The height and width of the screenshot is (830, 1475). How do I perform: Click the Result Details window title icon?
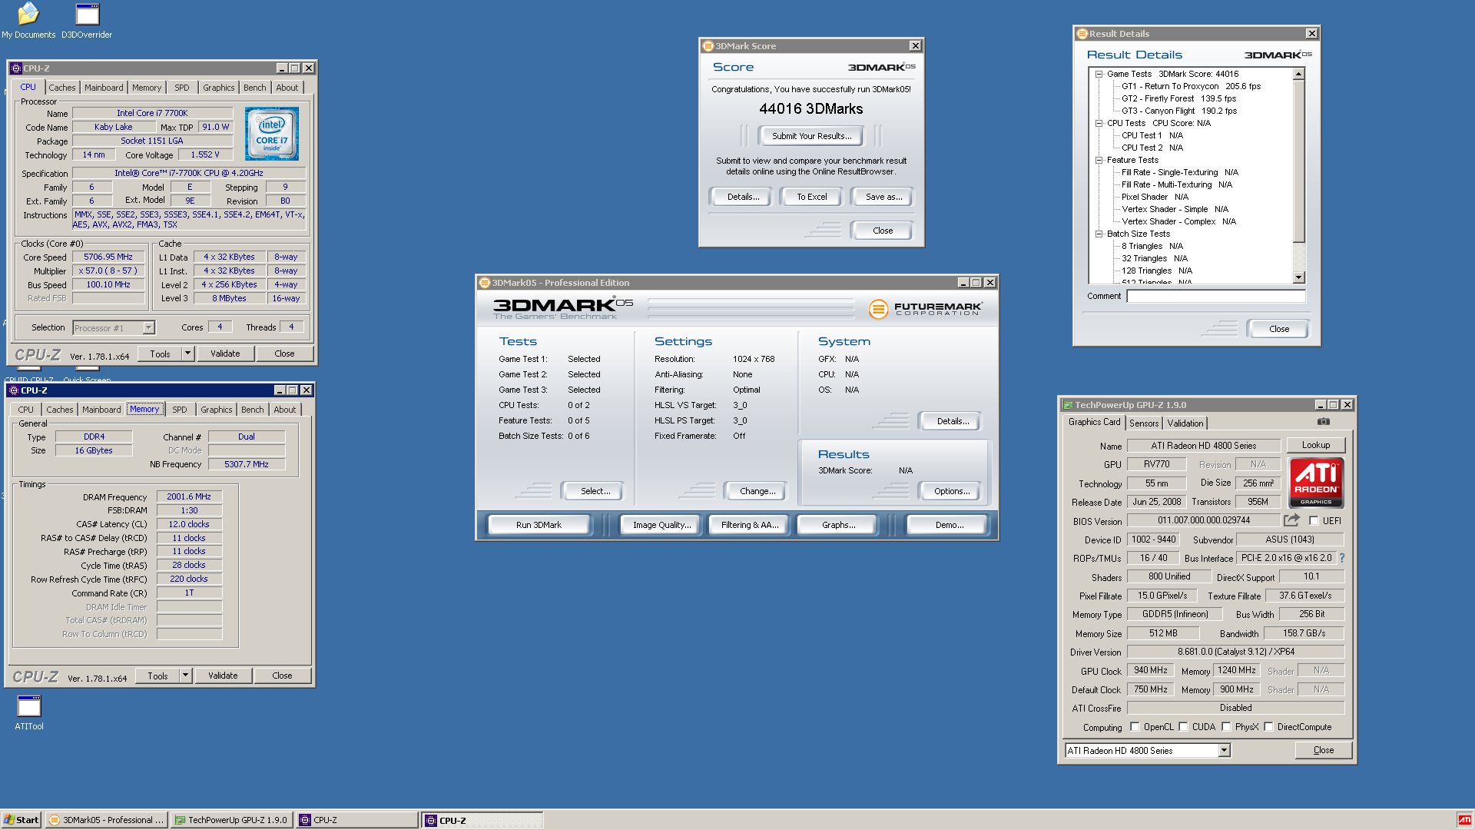(x=1082, y=34)
